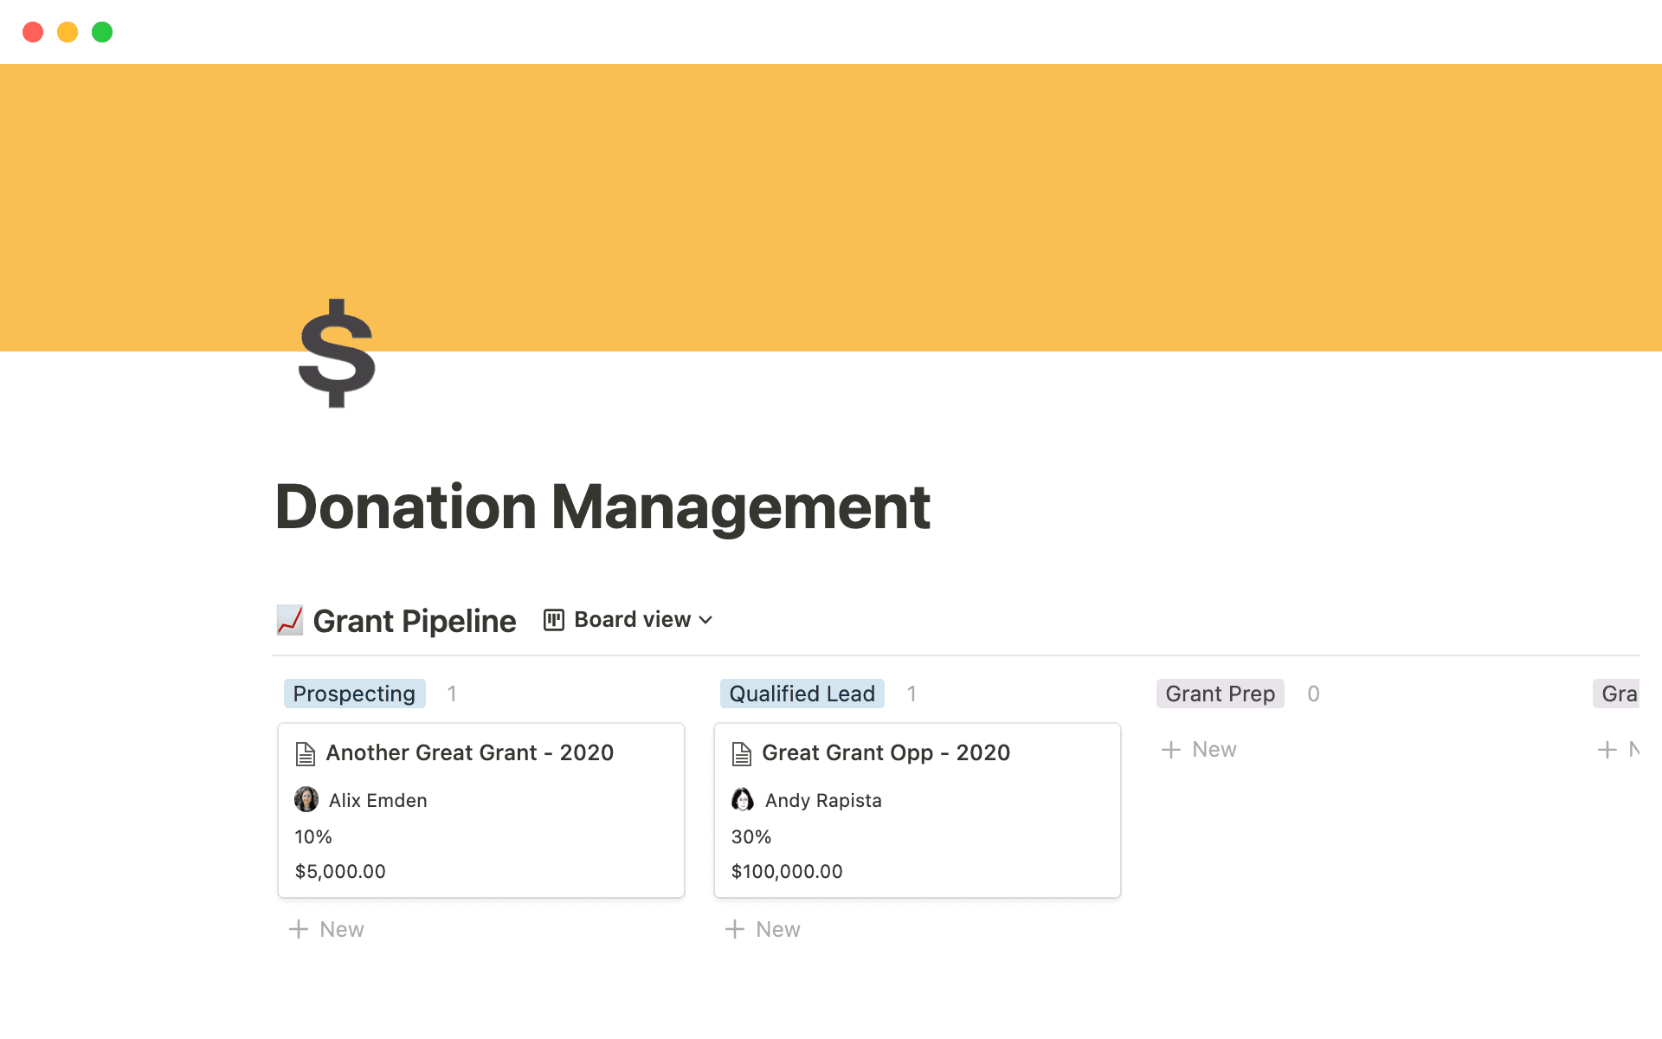Select the Grant Pipeline view title
Viewport: 1662px width, 1039px height.
point(414,620)
